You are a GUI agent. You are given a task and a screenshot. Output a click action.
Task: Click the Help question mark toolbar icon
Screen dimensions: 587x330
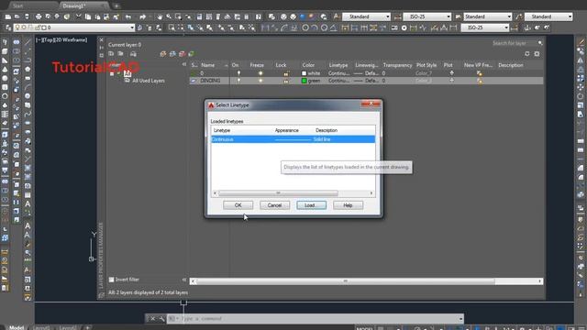point(259,16)
